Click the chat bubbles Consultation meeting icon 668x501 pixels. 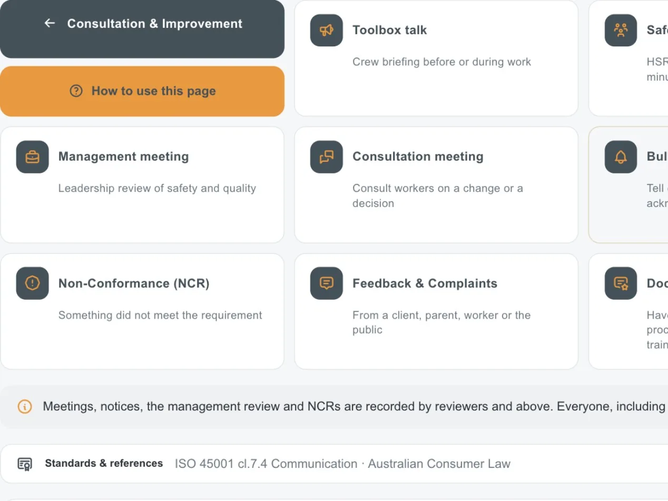(x=327, y=157)
